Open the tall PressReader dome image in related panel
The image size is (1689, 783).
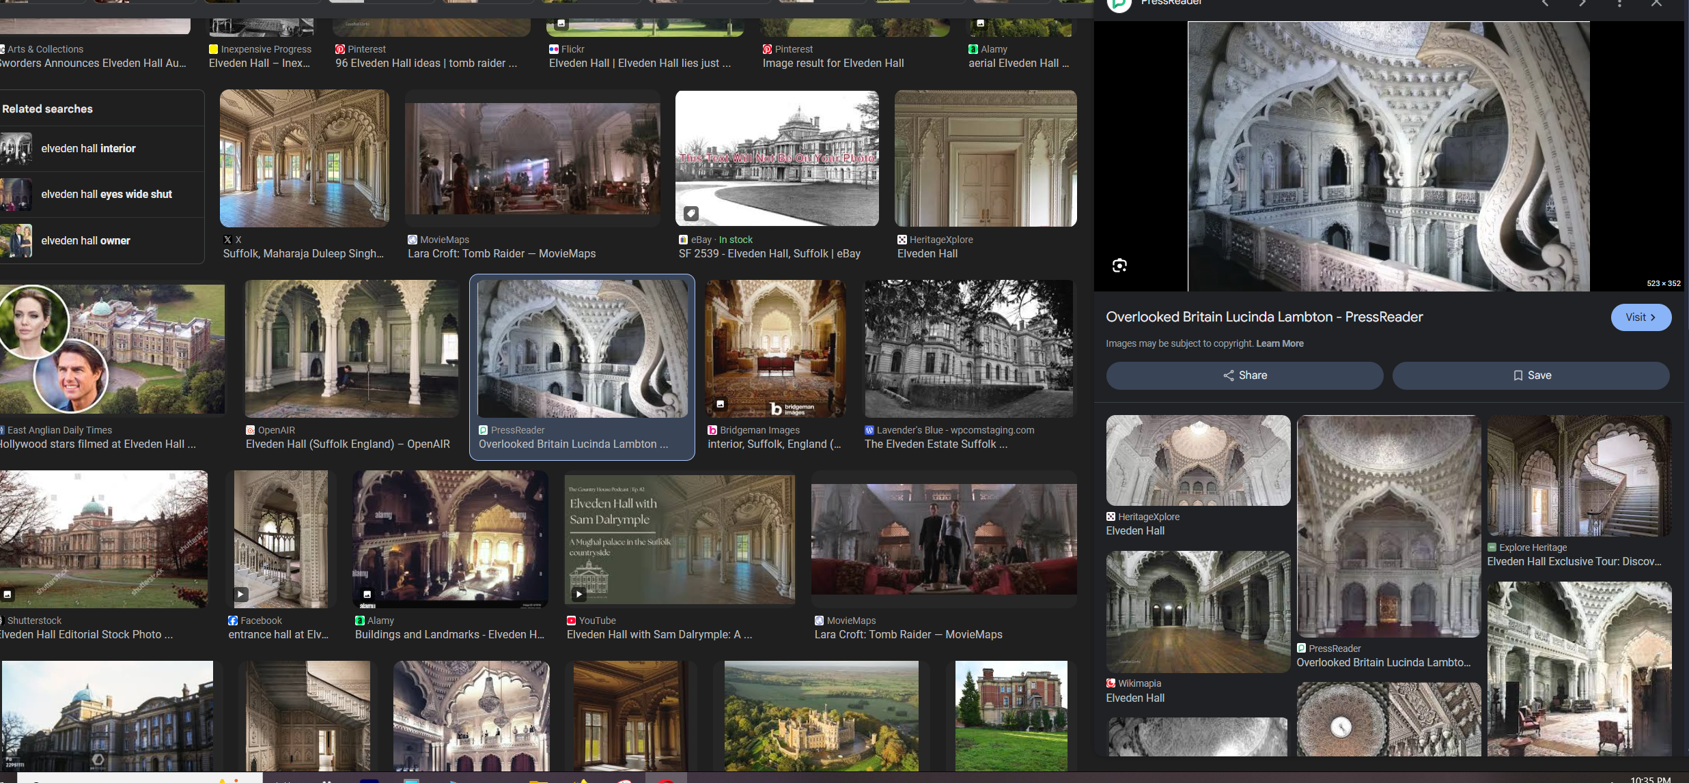(1388, 526)
